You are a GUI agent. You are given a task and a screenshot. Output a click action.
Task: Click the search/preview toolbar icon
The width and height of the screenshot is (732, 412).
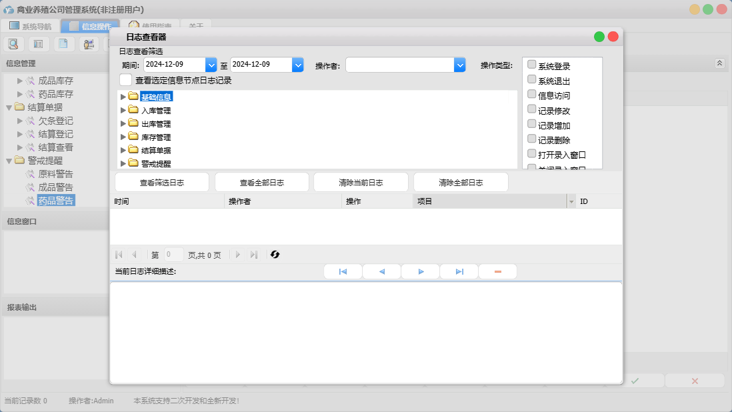[x=13, y=44]
